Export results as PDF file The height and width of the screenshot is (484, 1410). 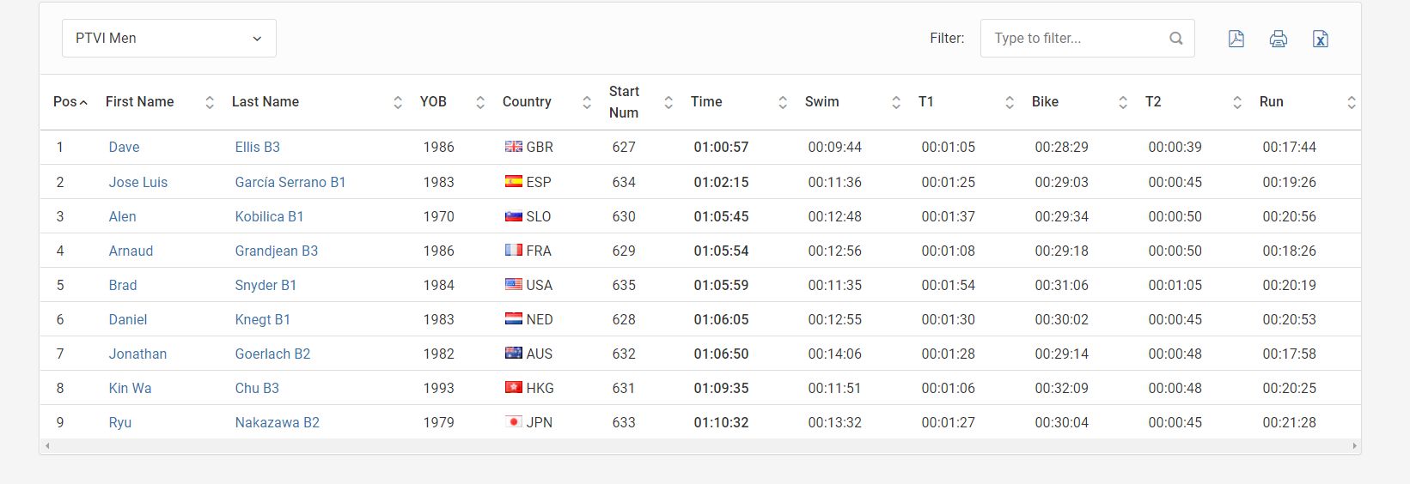coord(1236,39)
